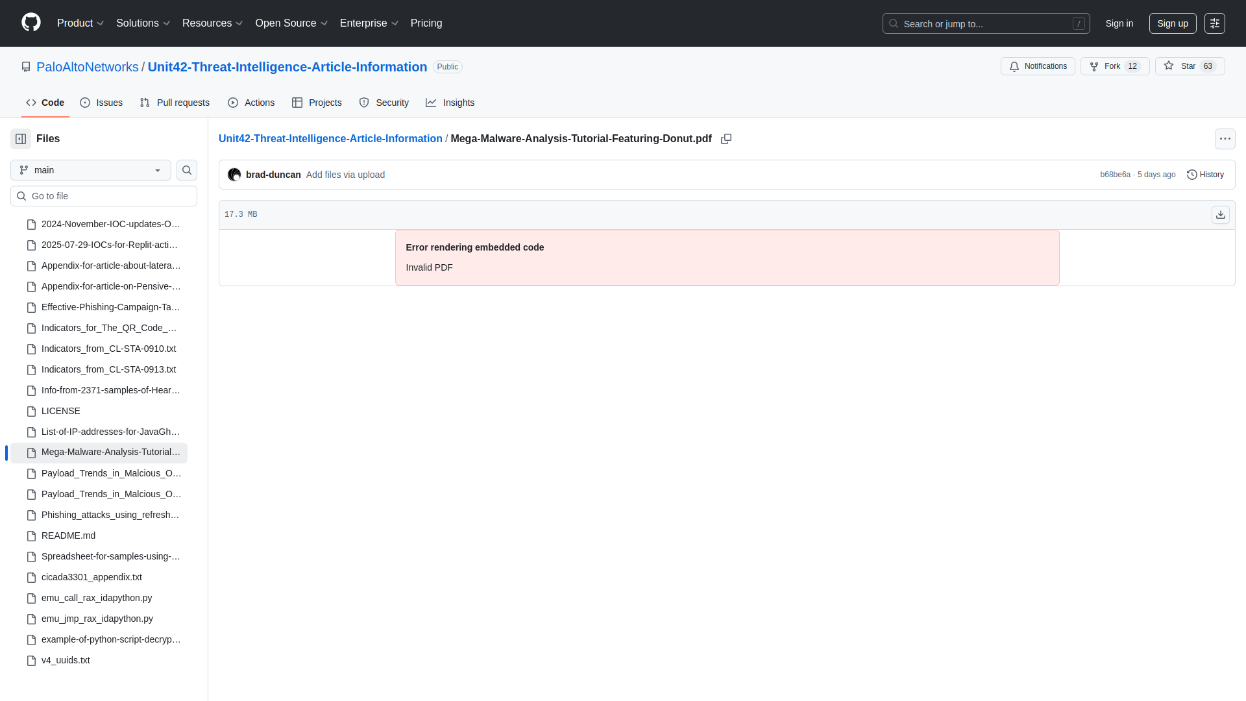
Task: Expand the Product menu
Action: pos(80,23)
